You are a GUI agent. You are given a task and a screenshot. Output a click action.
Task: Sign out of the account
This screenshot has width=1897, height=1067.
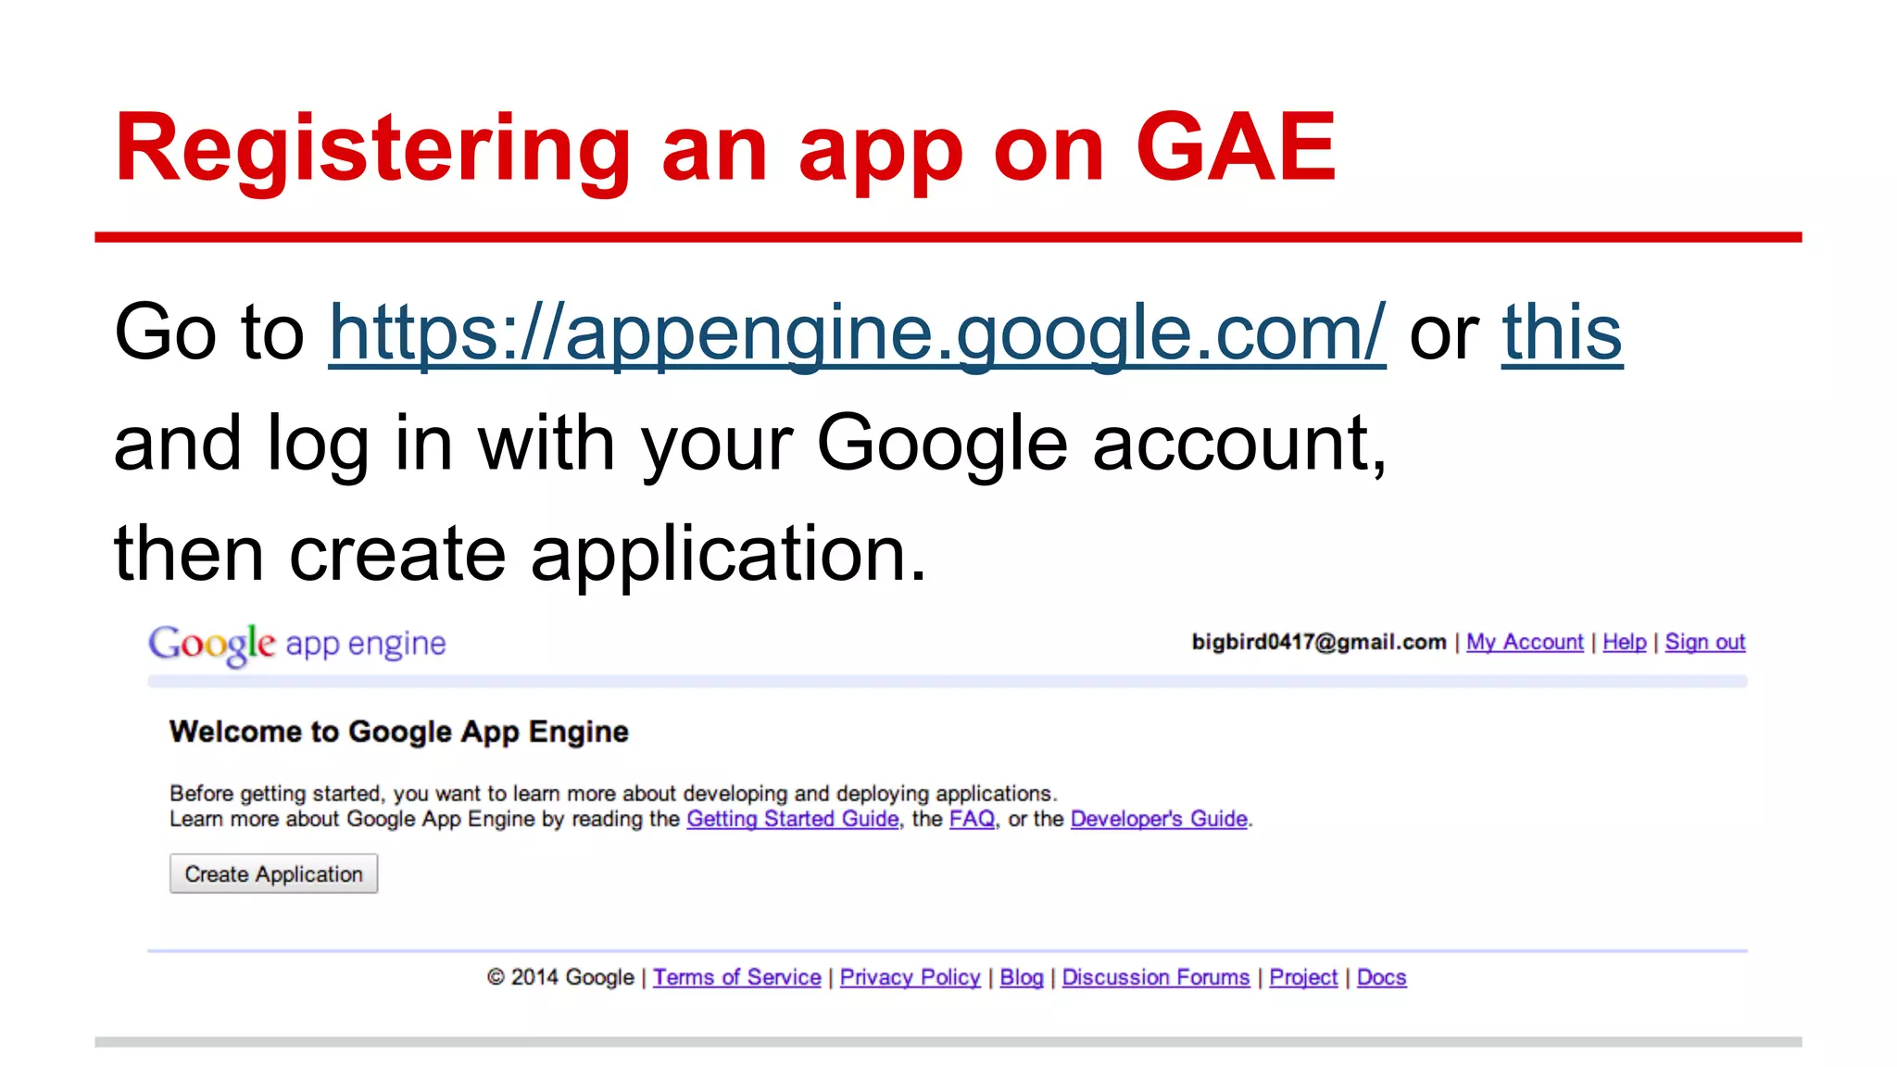coord(1705,642)
